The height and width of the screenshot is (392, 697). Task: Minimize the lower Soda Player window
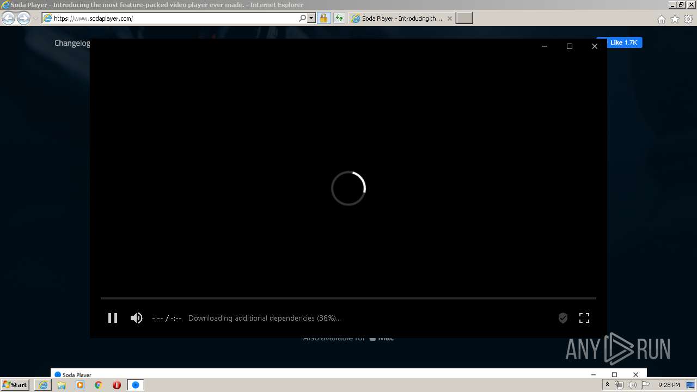[x=594, y=375]
